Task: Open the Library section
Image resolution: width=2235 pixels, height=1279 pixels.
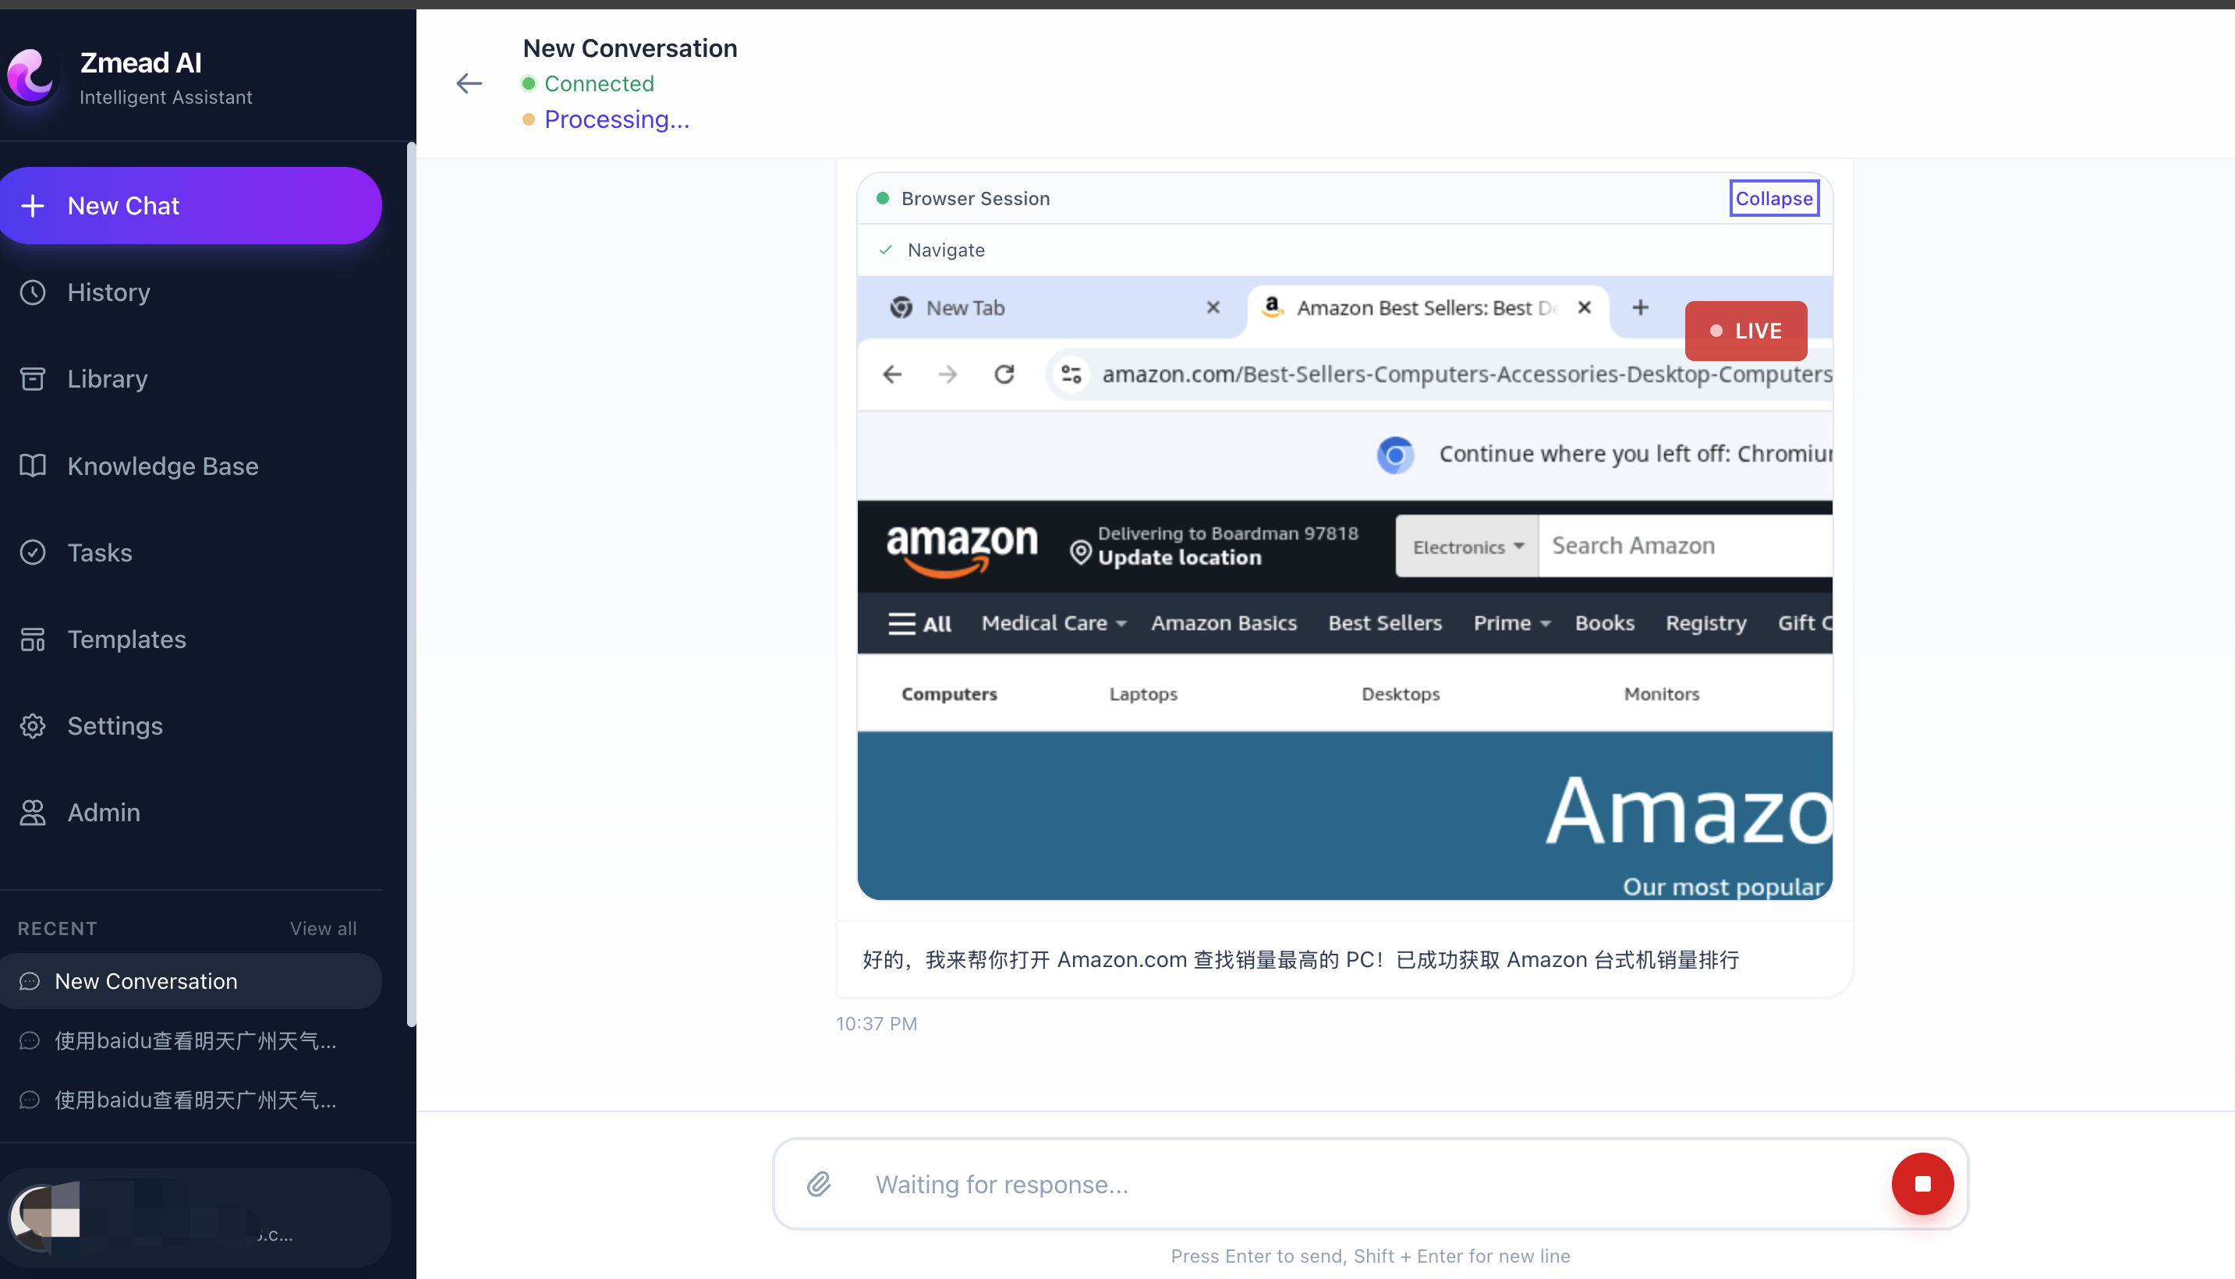Action: point(107,378)
